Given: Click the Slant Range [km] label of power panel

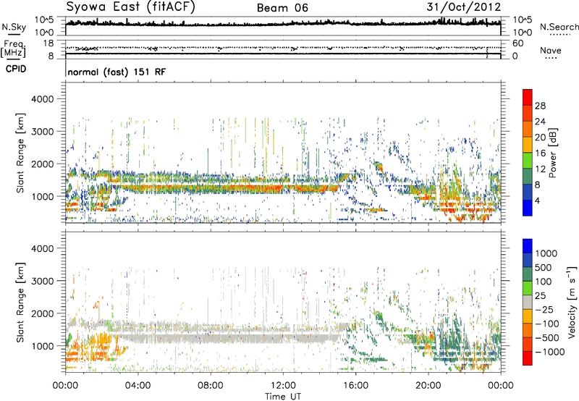Looking at the screenshot, I should pyautogui.click(x=20, y=153).
